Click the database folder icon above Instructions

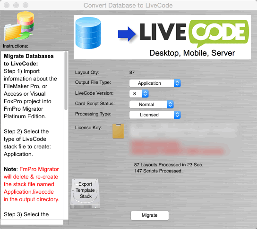(x=19, y=26)
